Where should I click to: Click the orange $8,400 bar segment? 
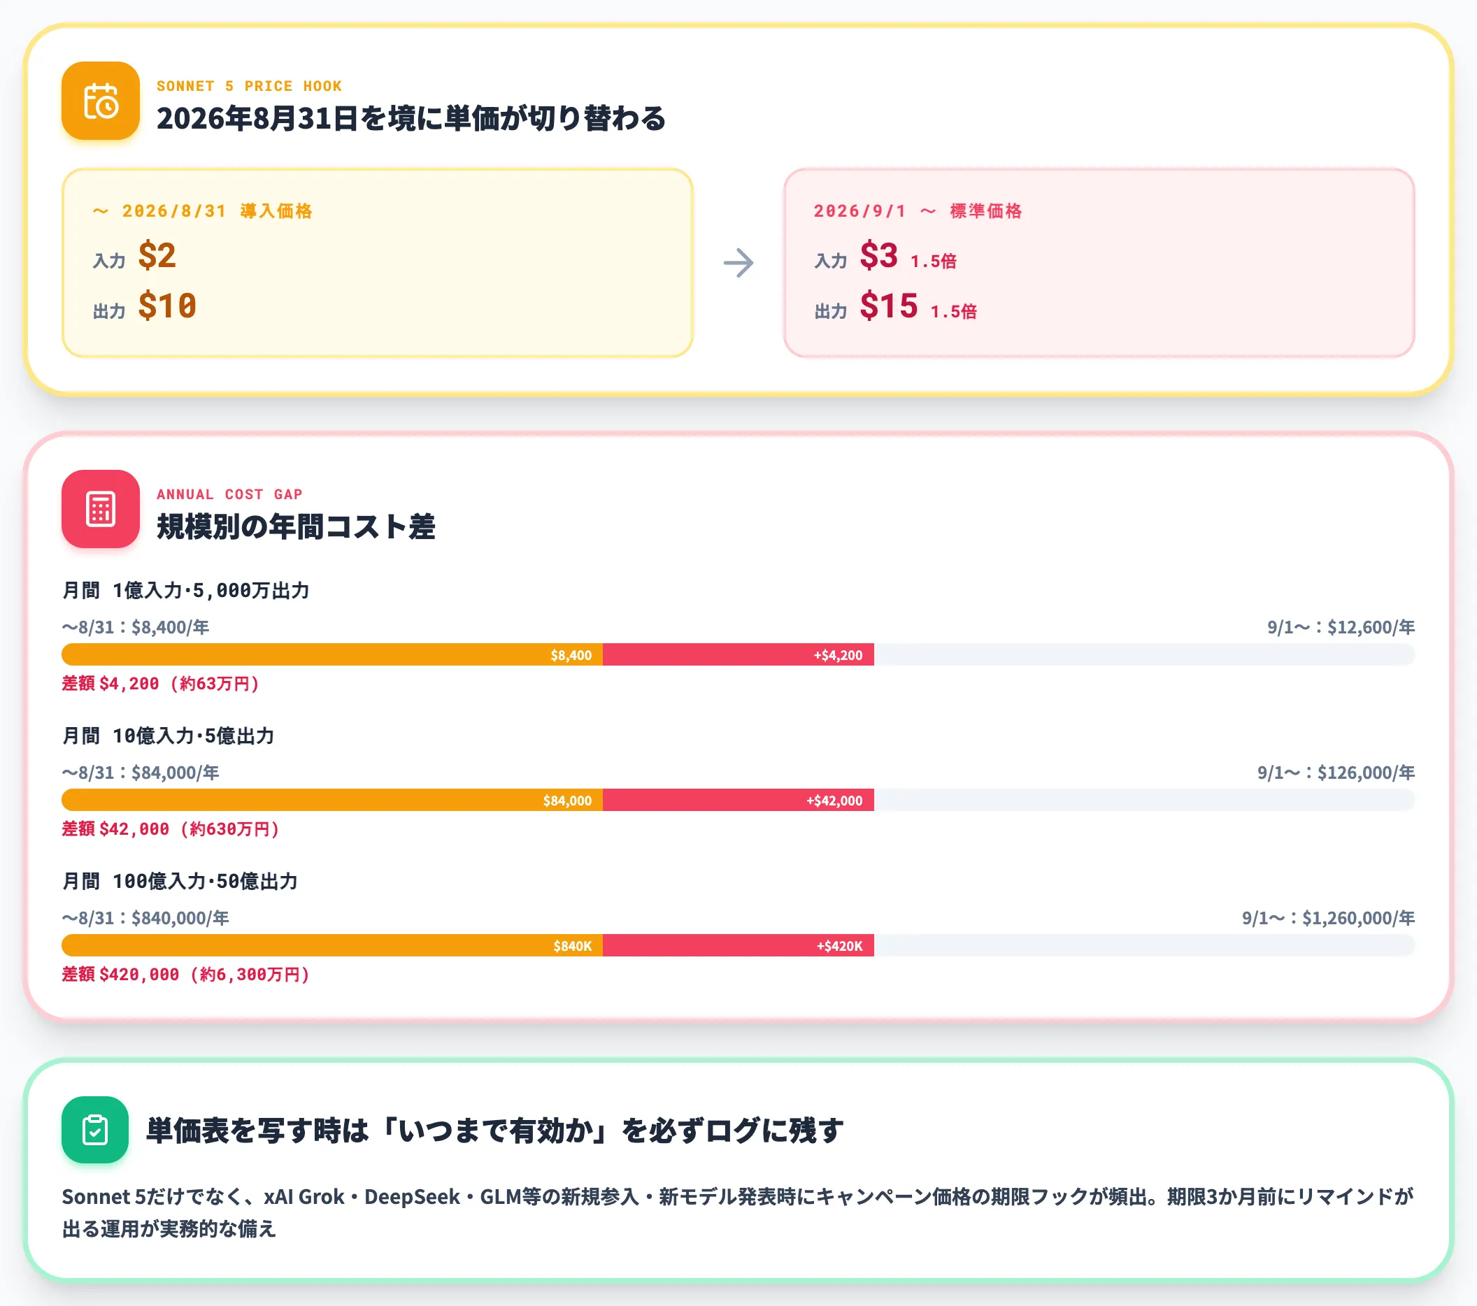(x=332, y=654)
